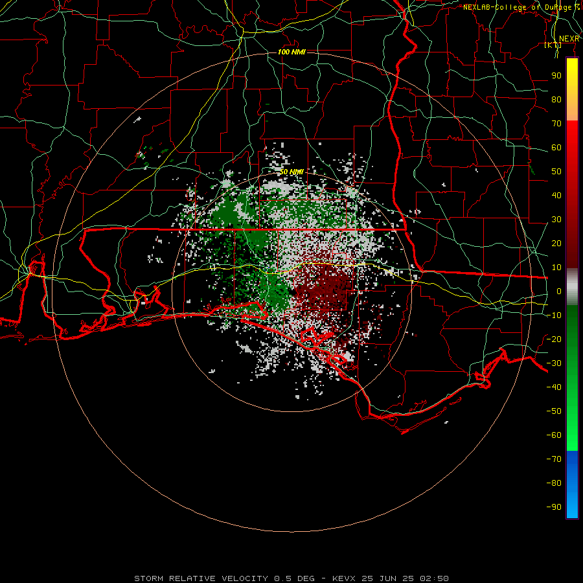Click the 0 value on velocity scale
Screen dimensions: 583x583
pyautogui.click(x=559, y=291)
